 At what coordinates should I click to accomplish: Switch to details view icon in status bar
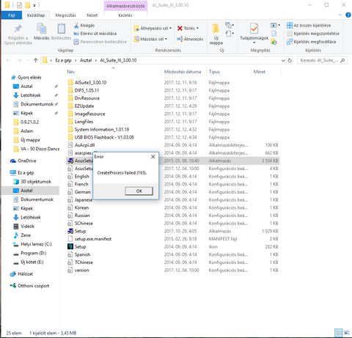339,333
